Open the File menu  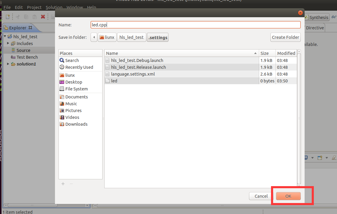click(7, 7)
